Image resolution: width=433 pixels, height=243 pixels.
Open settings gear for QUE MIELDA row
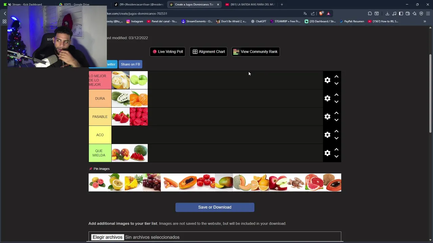point(327,153)
